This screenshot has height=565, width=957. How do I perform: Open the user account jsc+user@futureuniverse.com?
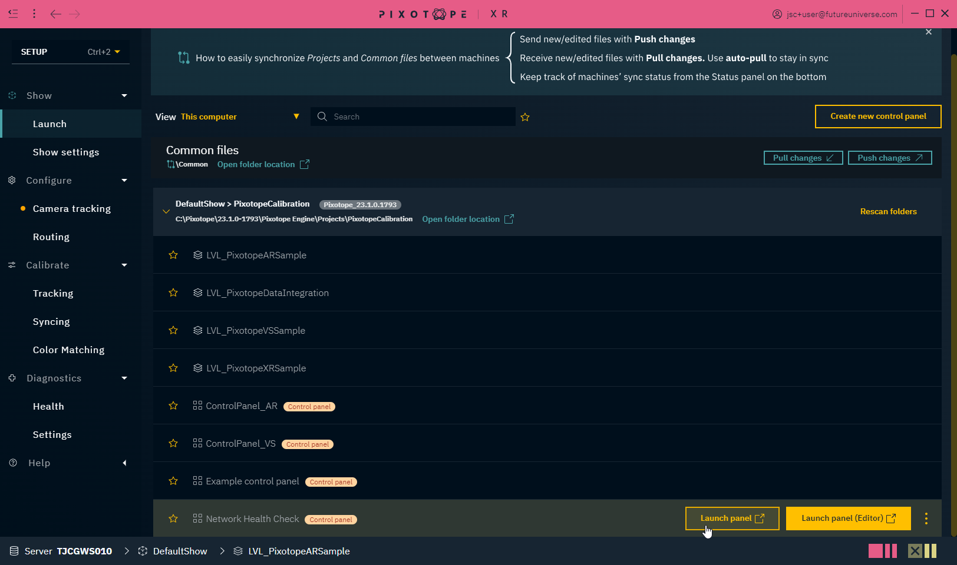coord(834,14)
